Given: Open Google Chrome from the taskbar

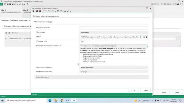Looking at the screenshot, I should (62, 100).
